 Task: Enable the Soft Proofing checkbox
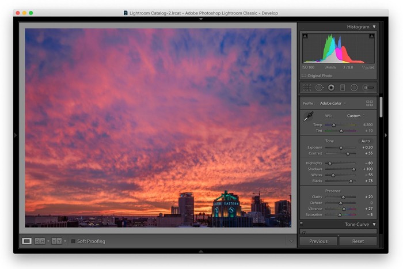tap(73, 241)
